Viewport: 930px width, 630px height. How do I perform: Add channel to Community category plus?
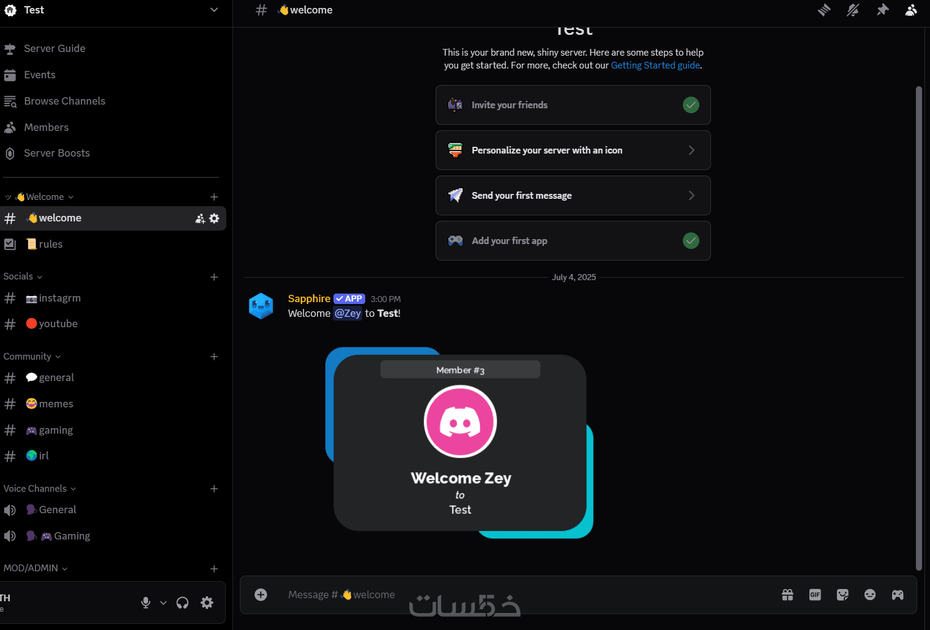click(x=214, y=357)
